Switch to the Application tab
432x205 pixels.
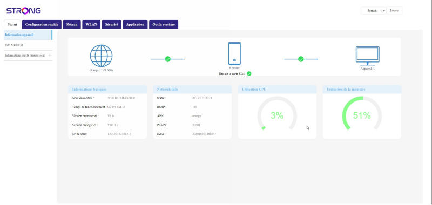tap(135, 24)
